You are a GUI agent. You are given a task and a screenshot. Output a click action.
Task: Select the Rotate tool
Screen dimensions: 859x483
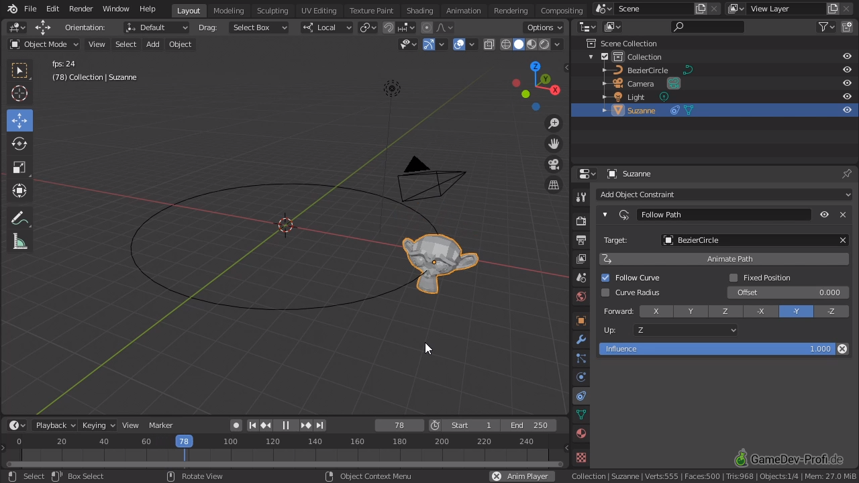point(19,144)
